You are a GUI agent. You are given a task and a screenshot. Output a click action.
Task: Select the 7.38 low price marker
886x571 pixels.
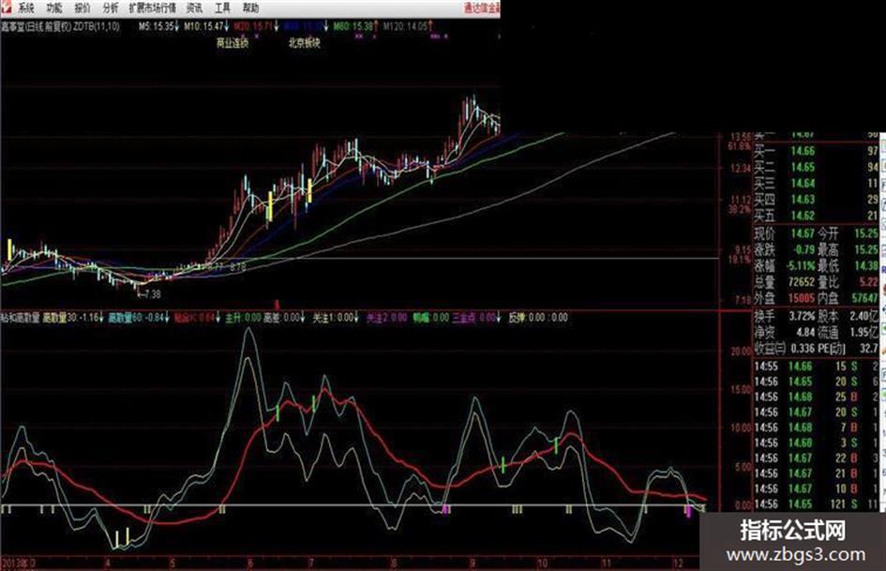149,293
